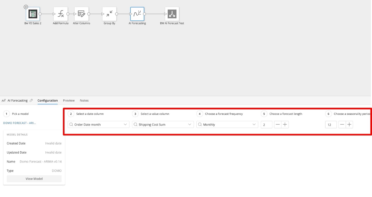Click search icon in the Monthly field

(x=200, y=124)
